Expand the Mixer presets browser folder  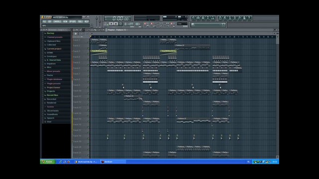(53, 71)
